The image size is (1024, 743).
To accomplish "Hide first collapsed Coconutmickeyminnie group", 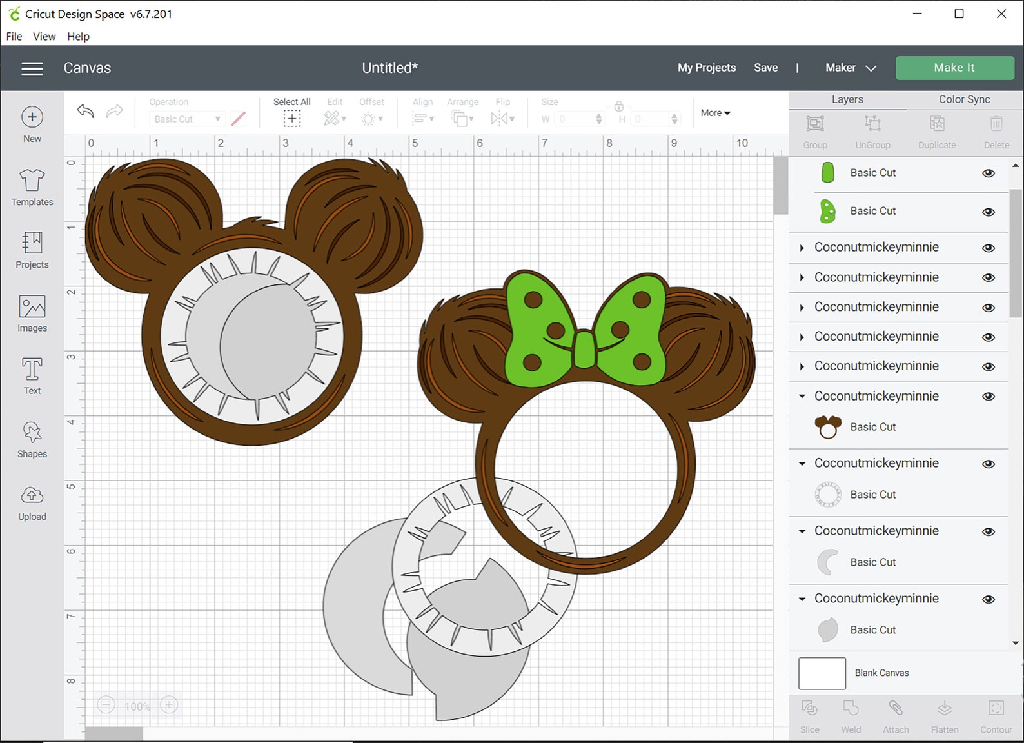I will [988, 248].
